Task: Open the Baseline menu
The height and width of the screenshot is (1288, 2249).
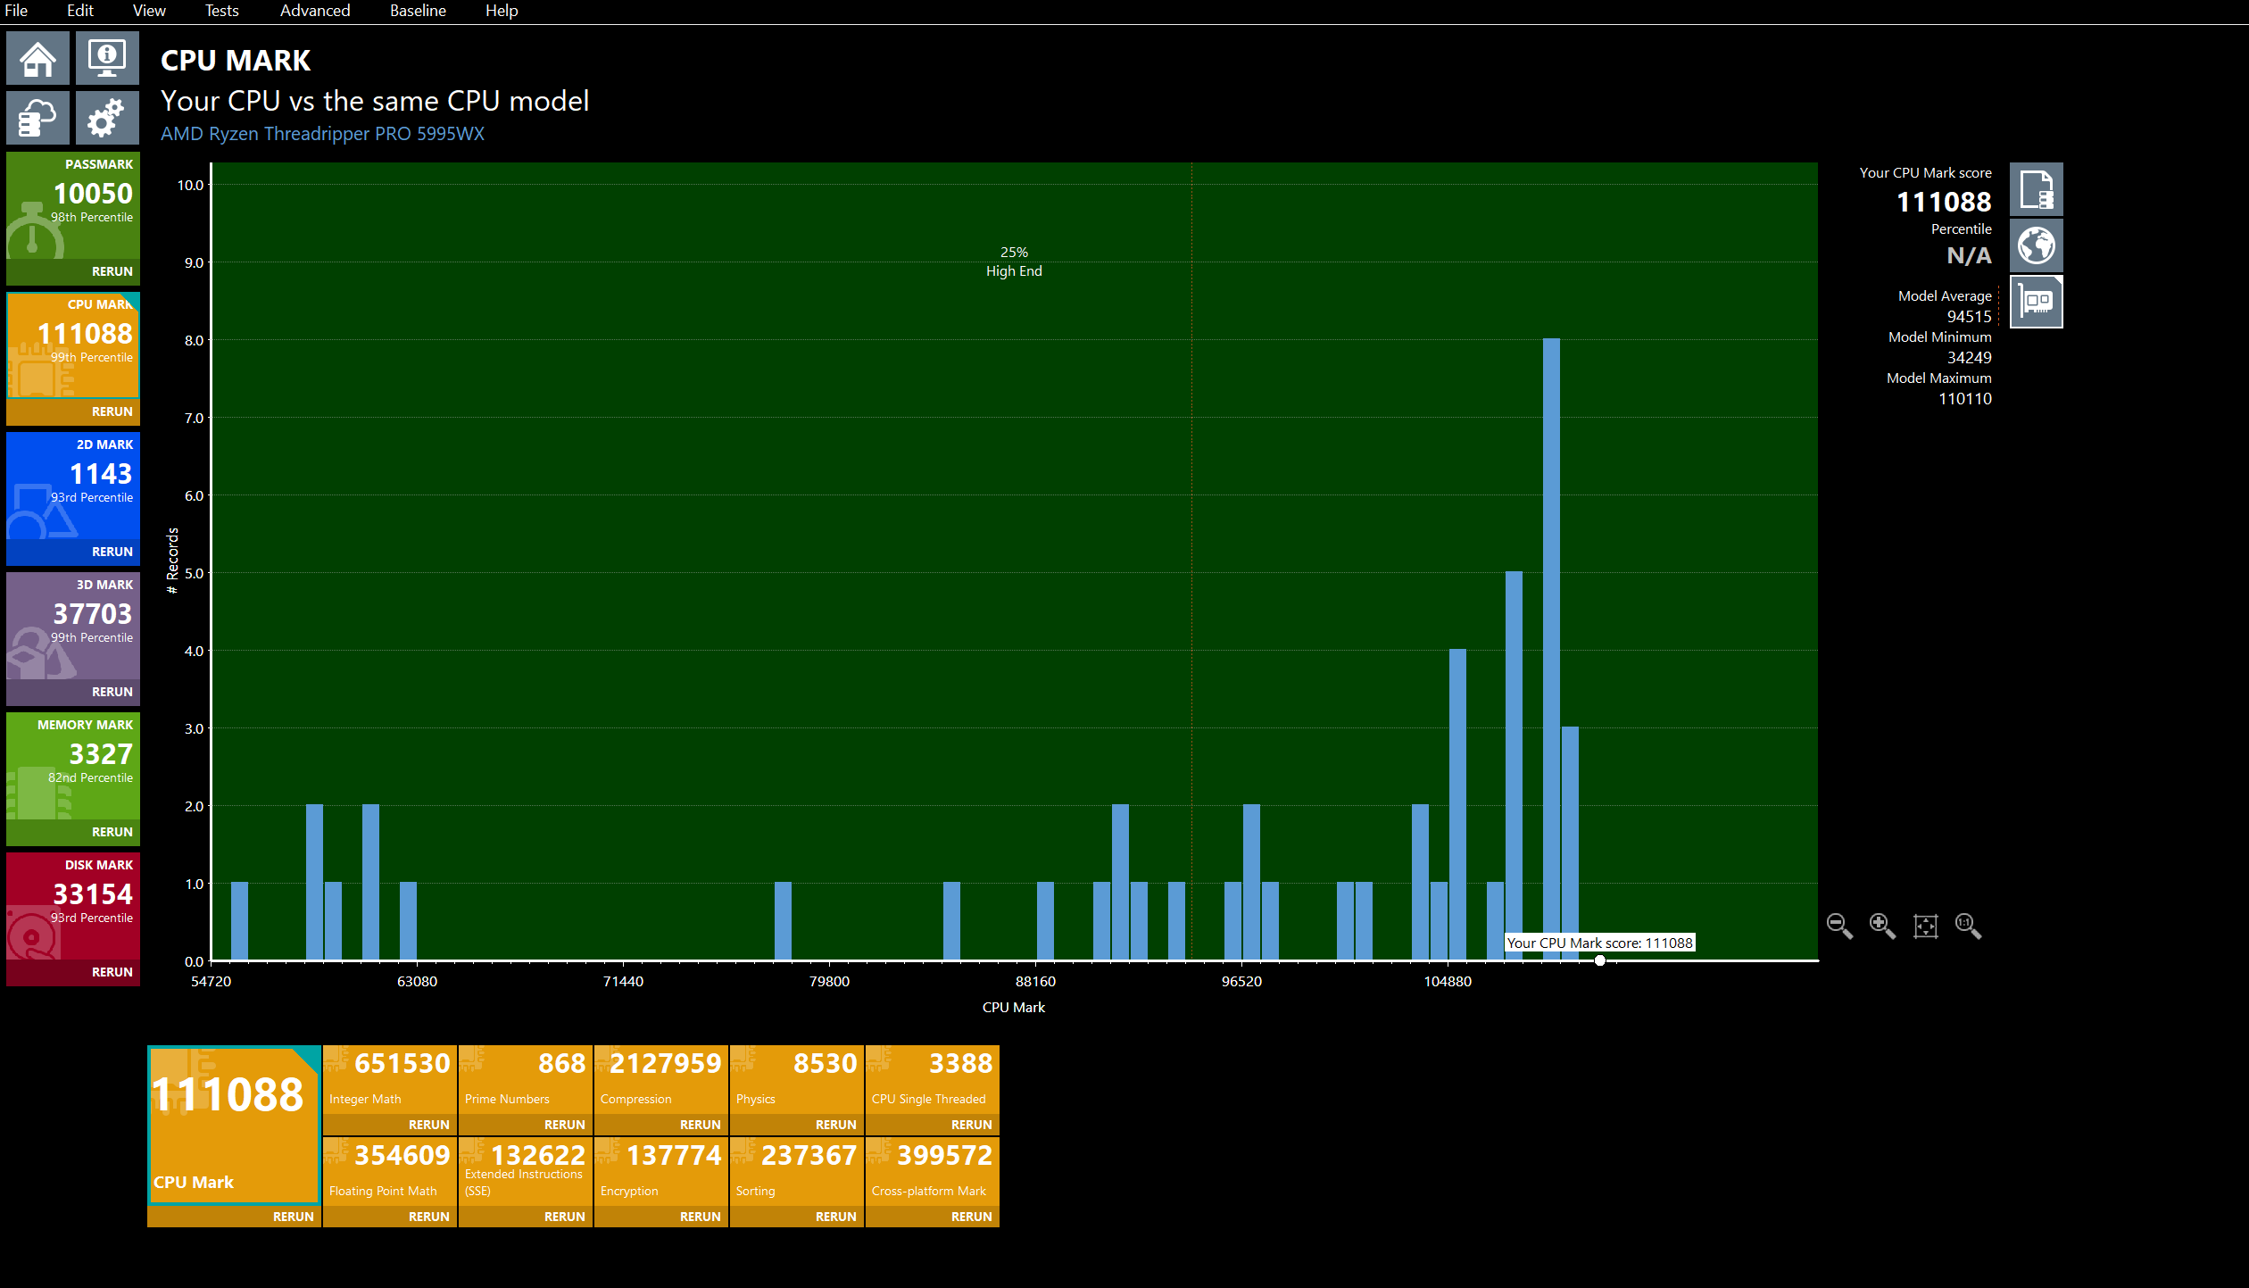Action: [418, 11]
